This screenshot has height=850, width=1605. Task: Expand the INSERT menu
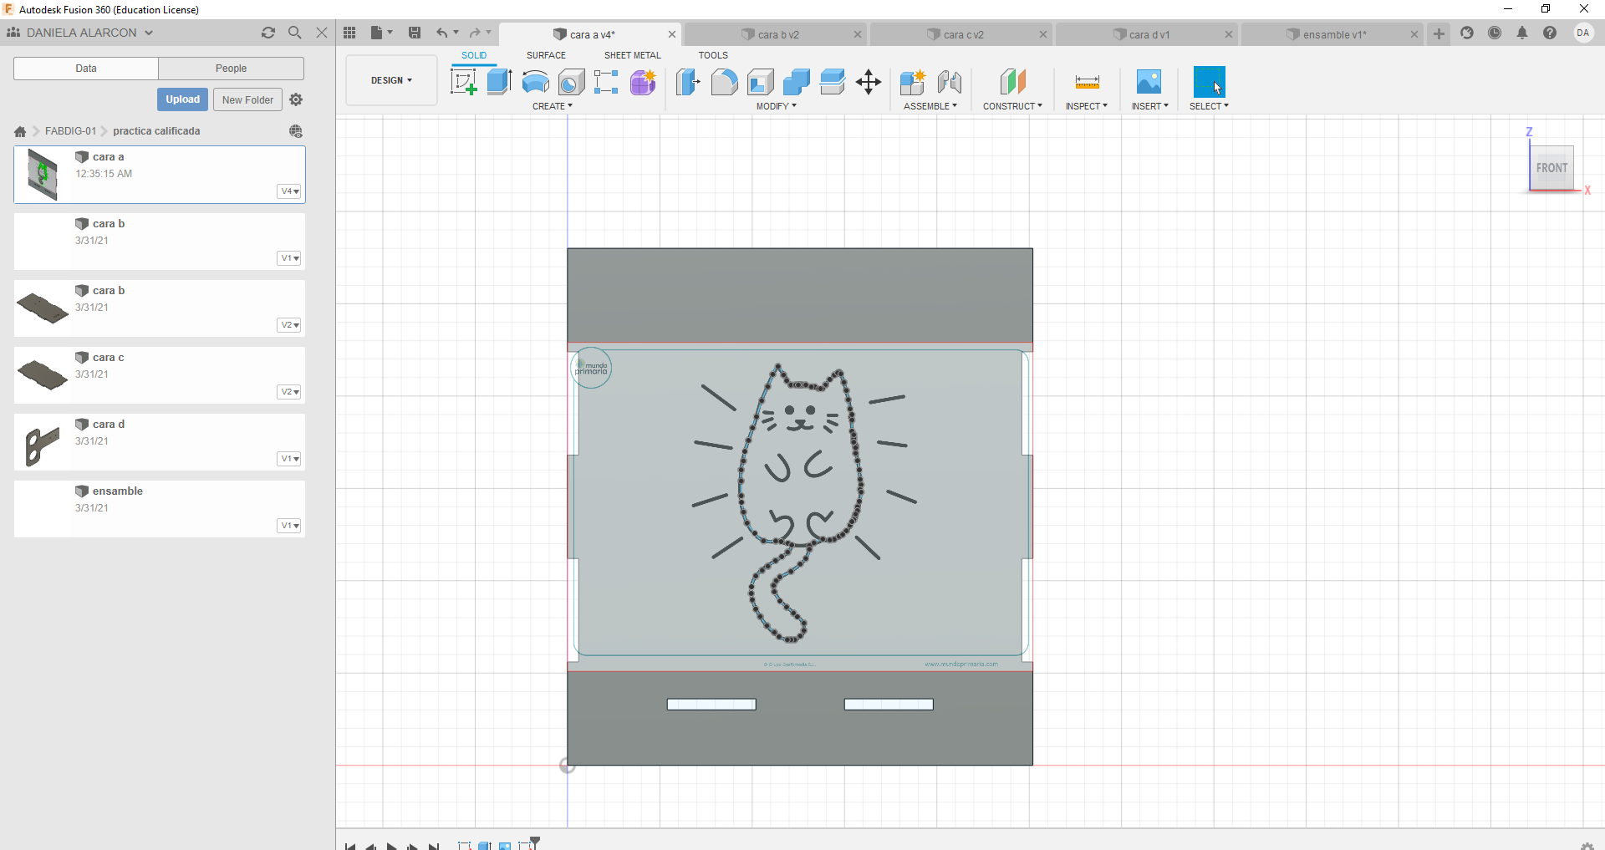(1150, 106)
